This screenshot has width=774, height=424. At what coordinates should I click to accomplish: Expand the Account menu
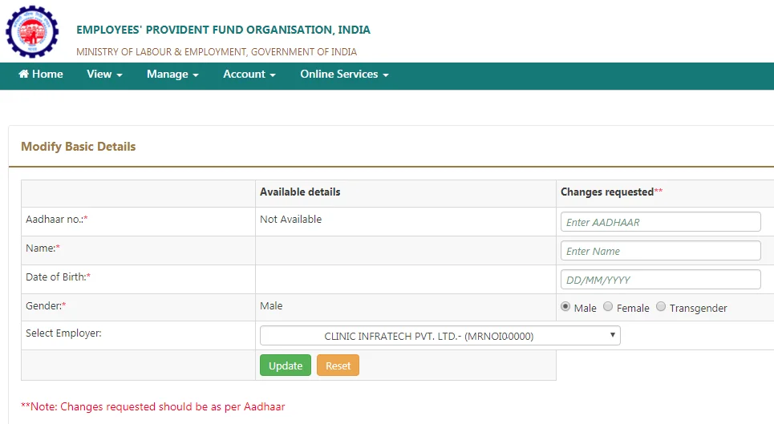click(249, 74)
